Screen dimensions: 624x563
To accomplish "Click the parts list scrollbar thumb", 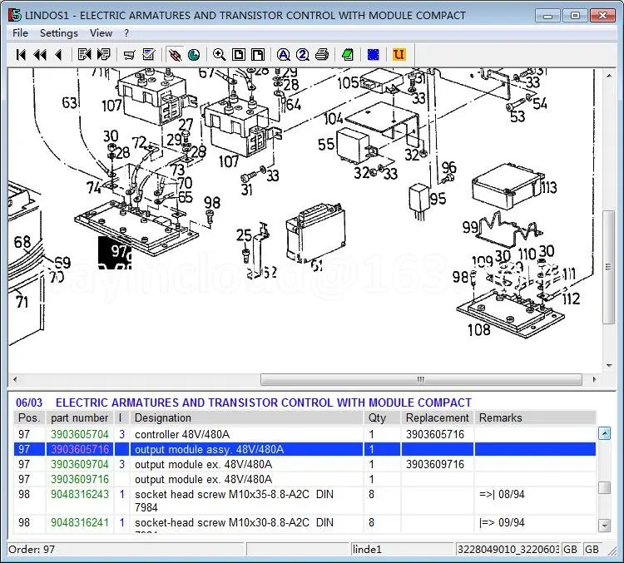I will pos(605,487).
